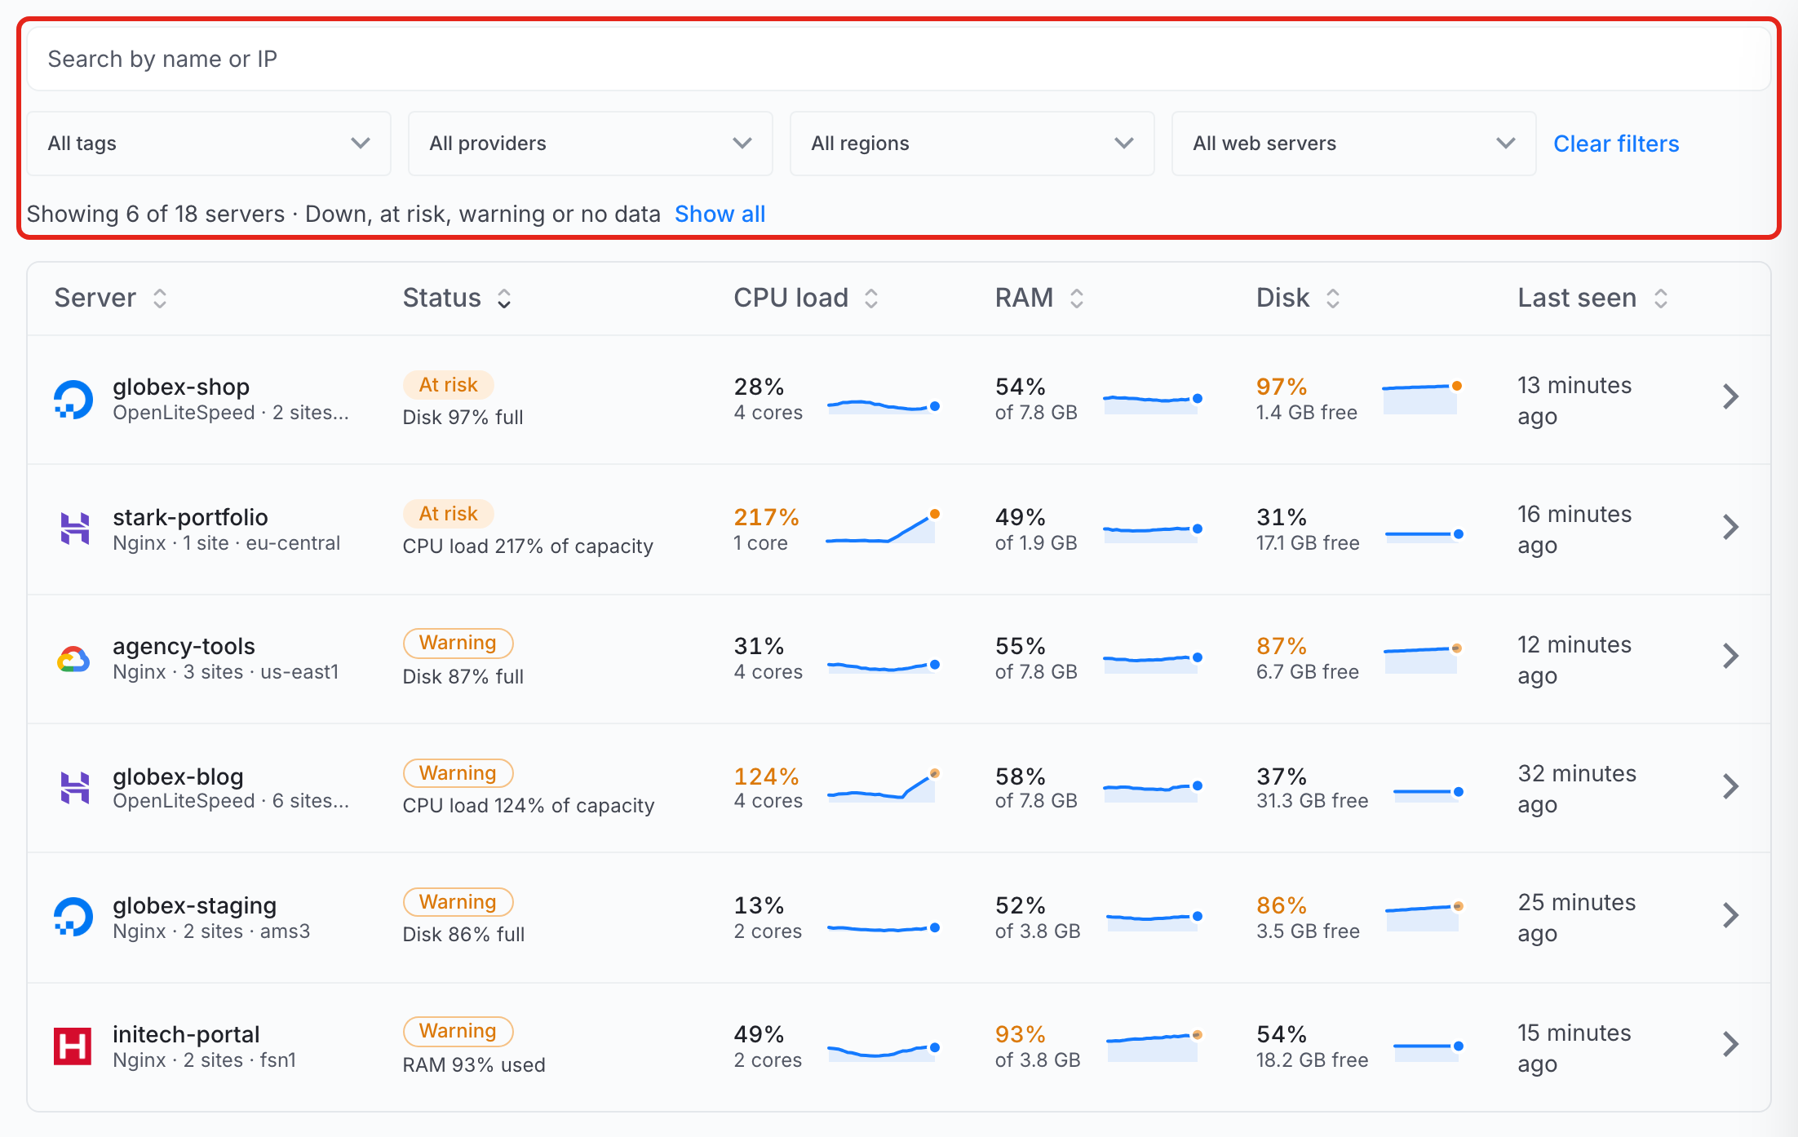Click the DigitalOcean icon for globex-staging
This screenshot has height=1137, width=1798.
[x=73, y=917]
